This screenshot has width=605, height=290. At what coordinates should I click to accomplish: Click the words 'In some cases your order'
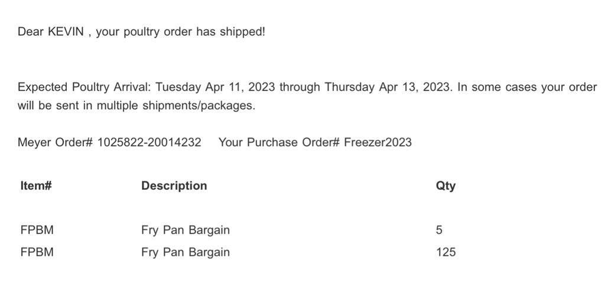point(527,87)
